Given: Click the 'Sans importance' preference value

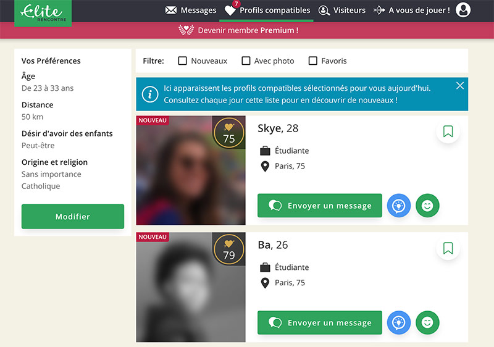Looking at the screenshot, I should tap(51, 174).
